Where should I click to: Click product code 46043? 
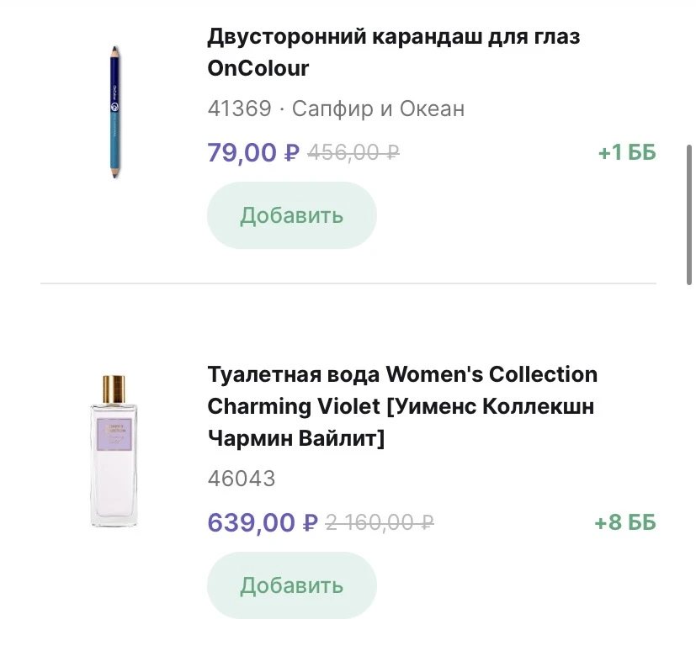[241, 479]
